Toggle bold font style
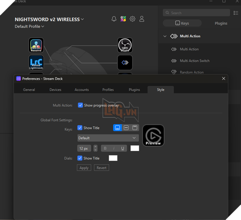The width and height of the screenshot is (241, 220). click(105, 148)
